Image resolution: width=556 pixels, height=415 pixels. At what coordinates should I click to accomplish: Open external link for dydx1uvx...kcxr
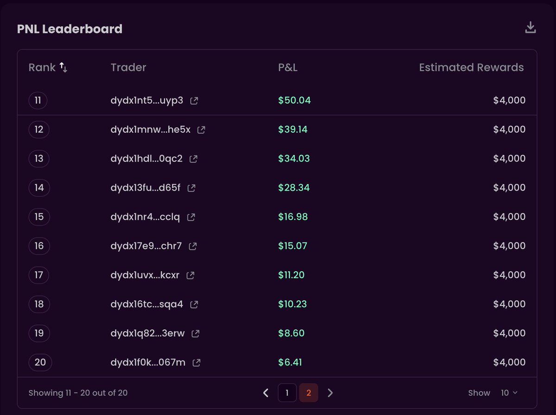pos(190,275)
